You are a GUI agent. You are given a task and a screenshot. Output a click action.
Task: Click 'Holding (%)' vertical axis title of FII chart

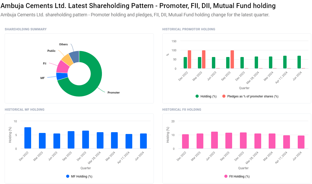pyautogui.click(x=168, y=135)
